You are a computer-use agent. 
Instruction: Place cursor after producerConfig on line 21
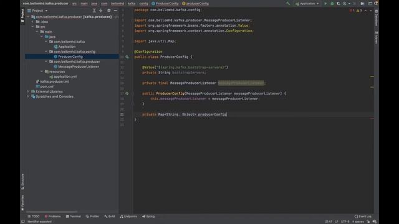(x=226, y=114)
